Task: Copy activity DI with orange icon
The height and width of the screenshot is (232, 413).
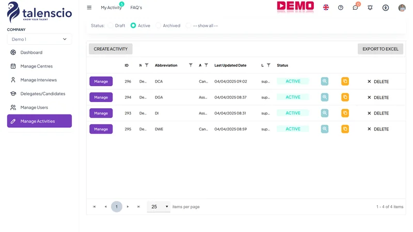Action: click(345, 113)
